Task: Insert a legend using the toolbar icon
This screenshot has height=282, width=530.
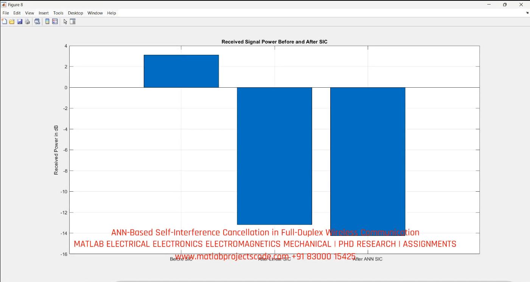Action: pos(55,22)
